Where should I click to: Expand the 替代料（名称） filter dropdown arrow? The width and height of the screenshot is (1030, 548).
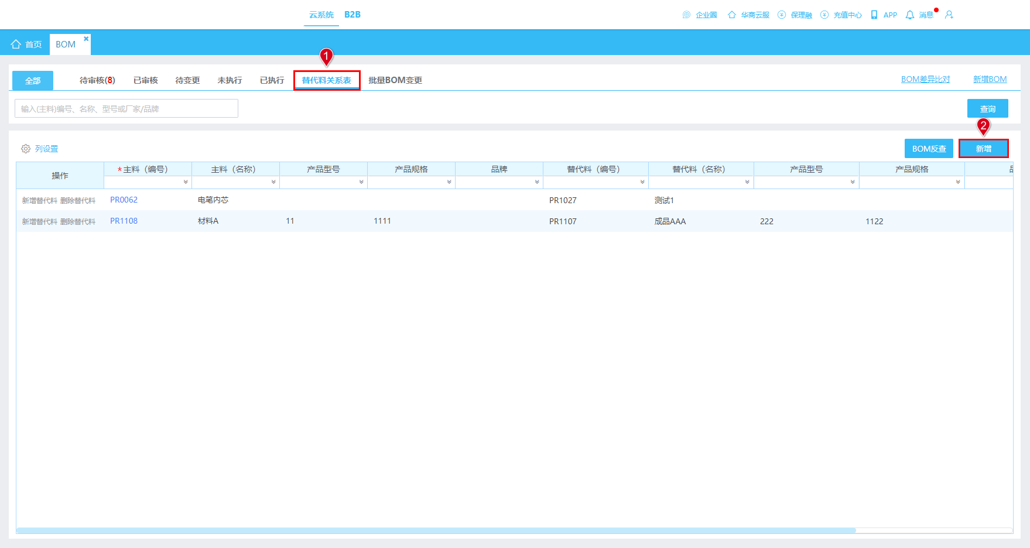click(747, 182)
